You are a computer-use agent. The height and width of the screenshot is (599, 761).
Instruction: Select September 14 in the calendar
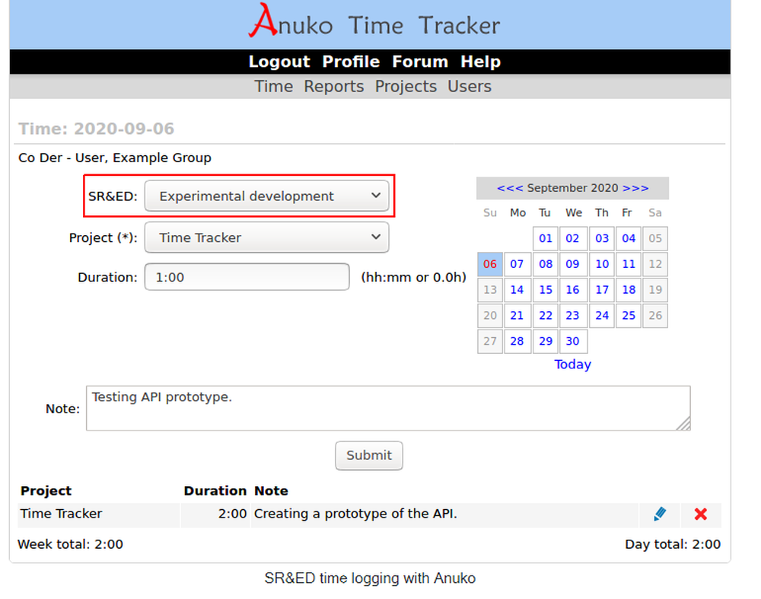(517, 290)
